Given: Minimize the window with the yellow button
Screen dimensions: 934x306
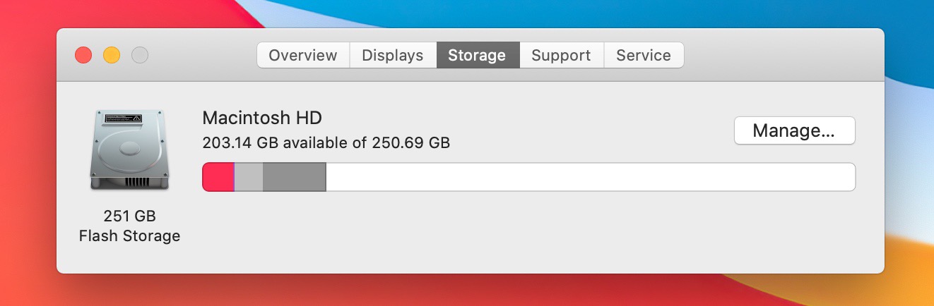Looking at the screenshot, I should pyautogui.click(x=112, y=55).
